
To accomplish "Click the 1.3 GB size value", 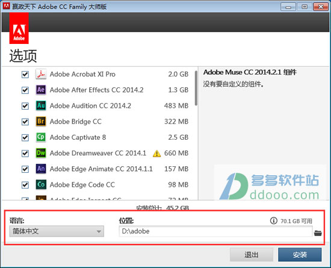I will click(178, 90).
